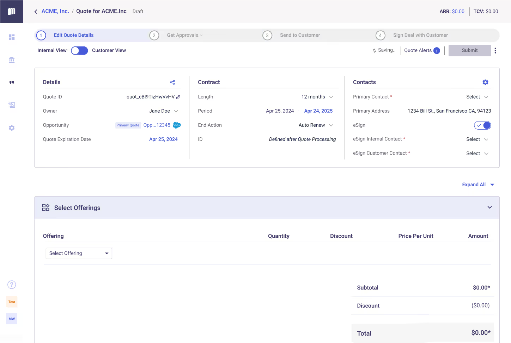Change the Period end date Apr 24, 2025
Viewport: 511px width, 343px height.
click(318, 111)
